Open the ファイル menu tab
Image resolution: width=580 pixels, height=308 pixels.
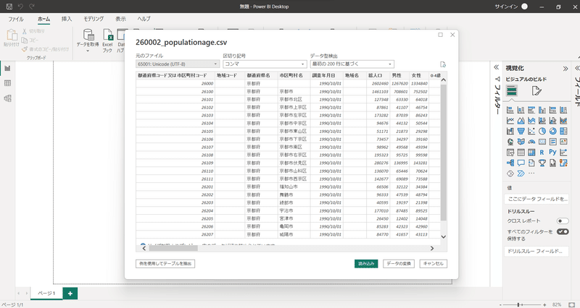coord(16,19)
